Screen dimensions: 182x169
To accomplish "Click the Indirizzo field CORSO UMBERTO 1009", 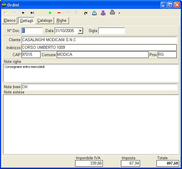I will pos(99,47).
